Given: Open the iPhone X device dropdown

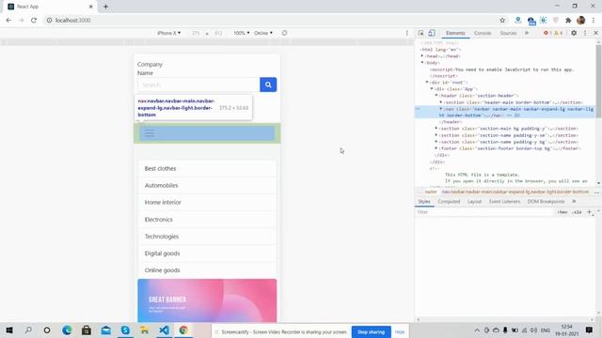Looking at the screenshot, I should coord(169,33).
